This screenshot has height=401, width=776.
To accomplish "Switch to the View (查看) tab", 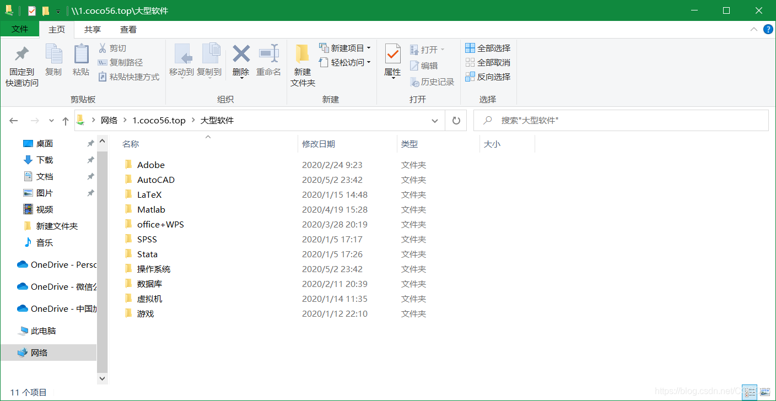I will 128,30.
